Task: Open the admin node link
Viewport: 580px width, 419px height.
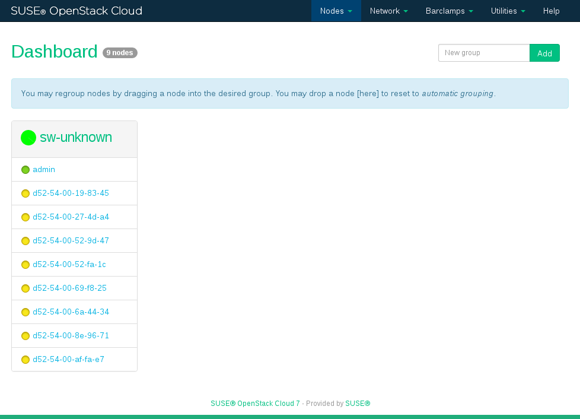Action: pos(44,170)
